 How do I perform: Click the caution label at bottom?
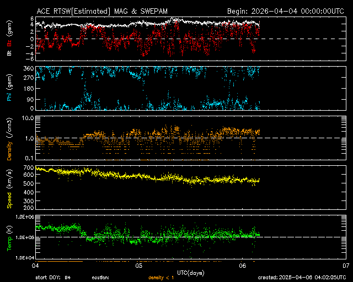[100, 278]
